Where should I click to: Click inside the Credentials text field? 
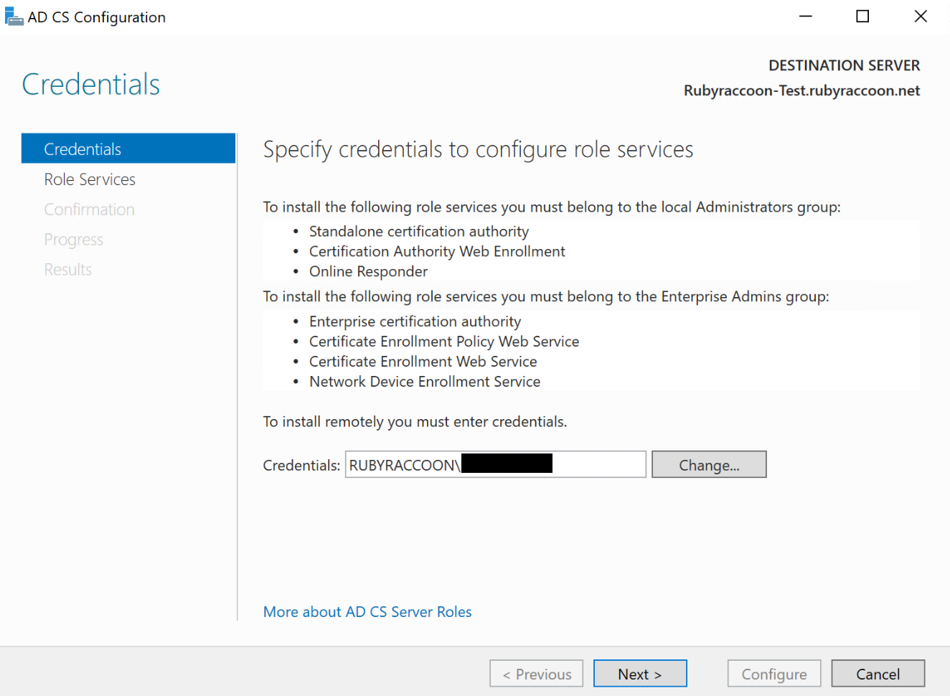[599, 465]
